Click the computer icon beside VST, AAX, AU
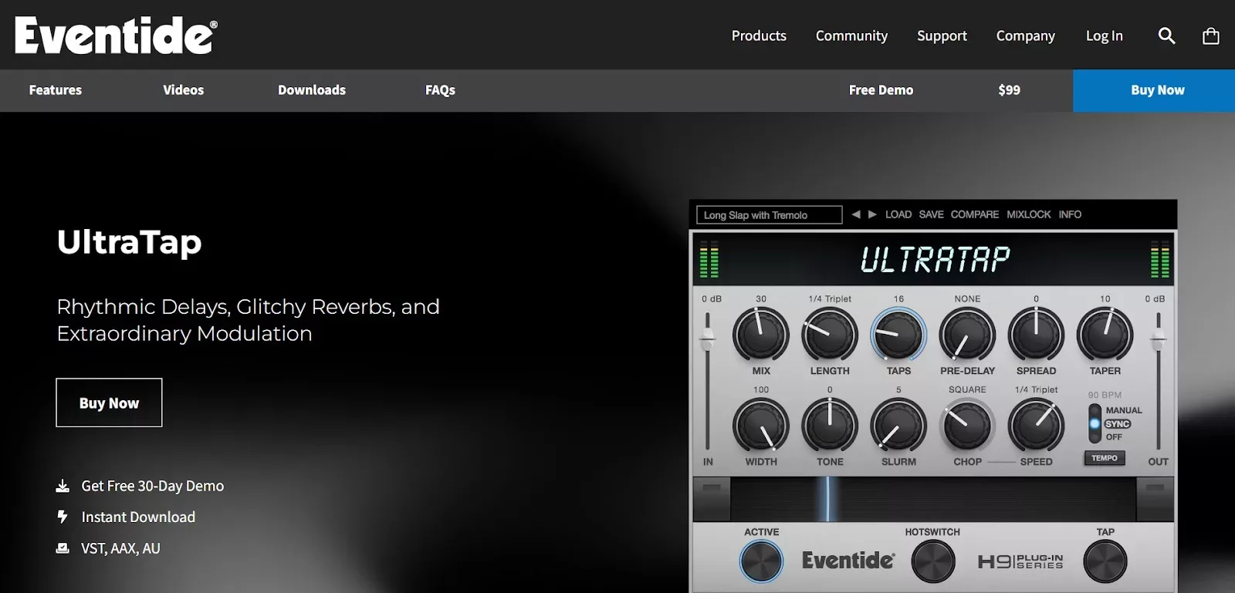 coord(63,548)
